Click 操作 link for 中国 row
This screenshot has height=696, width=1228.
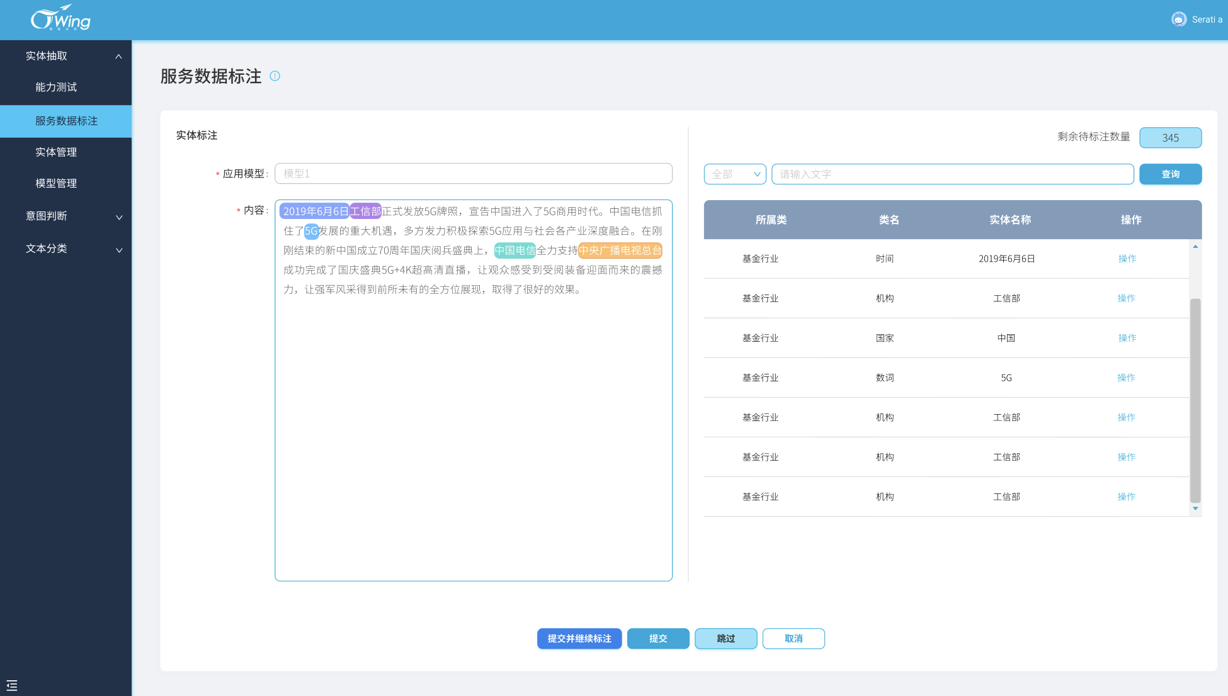click(x=1127, y=338)
